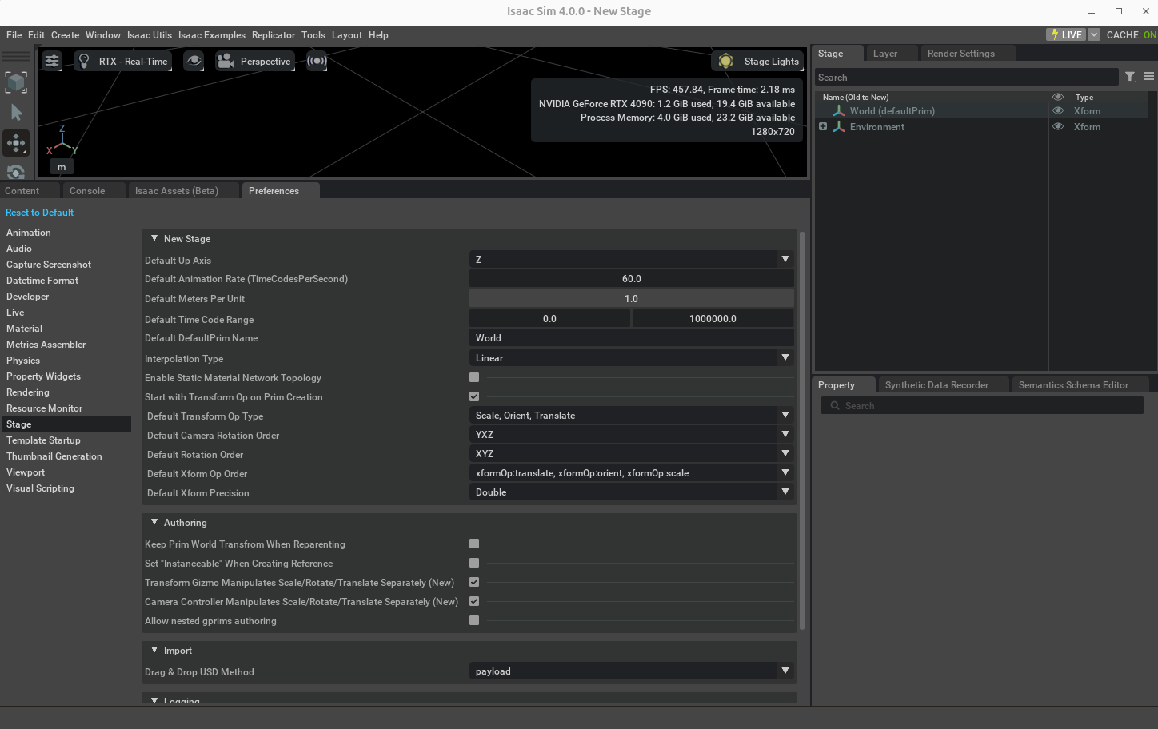Click the Default DefaultPrim Name field

click(632, 338)
